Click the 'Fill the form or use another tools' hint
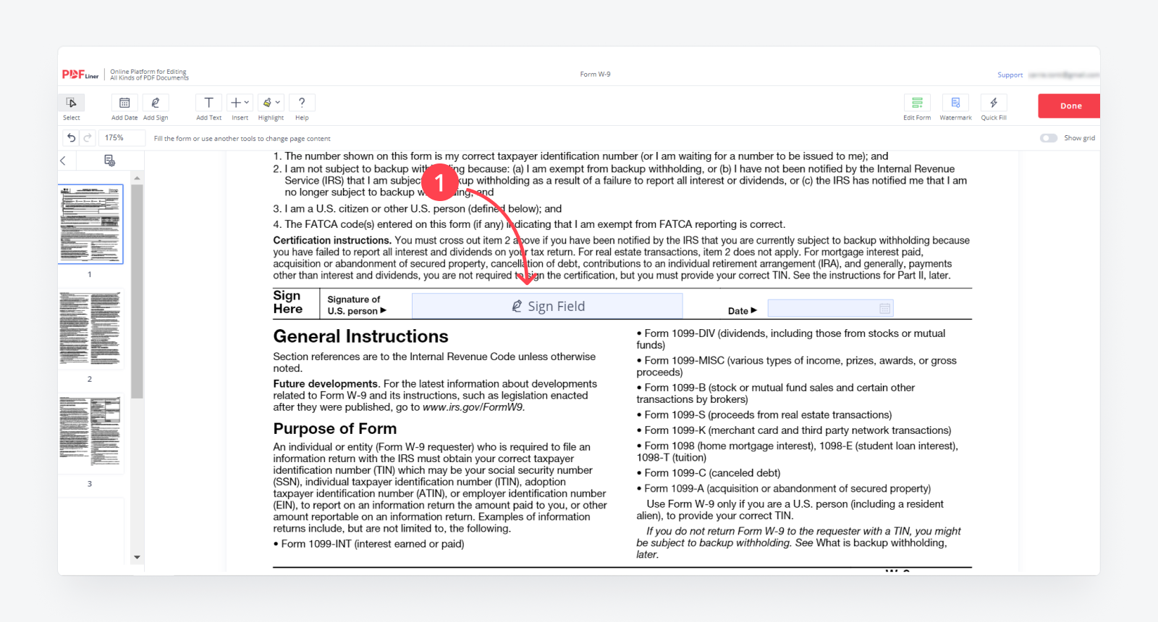Viewport: 1158px width, 622px height. [x=242, y=139]
